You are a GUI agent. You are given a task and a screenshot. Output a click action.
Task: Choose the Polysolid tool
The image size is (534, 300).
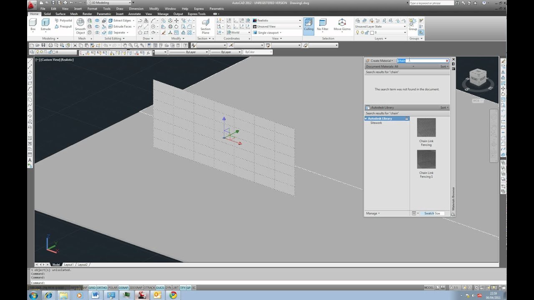(x=63, y=20)
